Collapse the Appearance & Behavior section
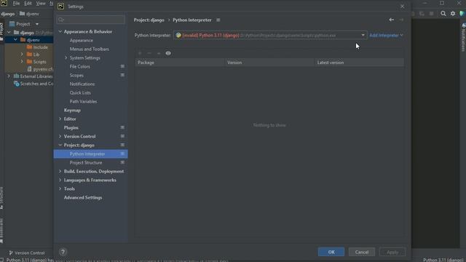 (60, 31)
